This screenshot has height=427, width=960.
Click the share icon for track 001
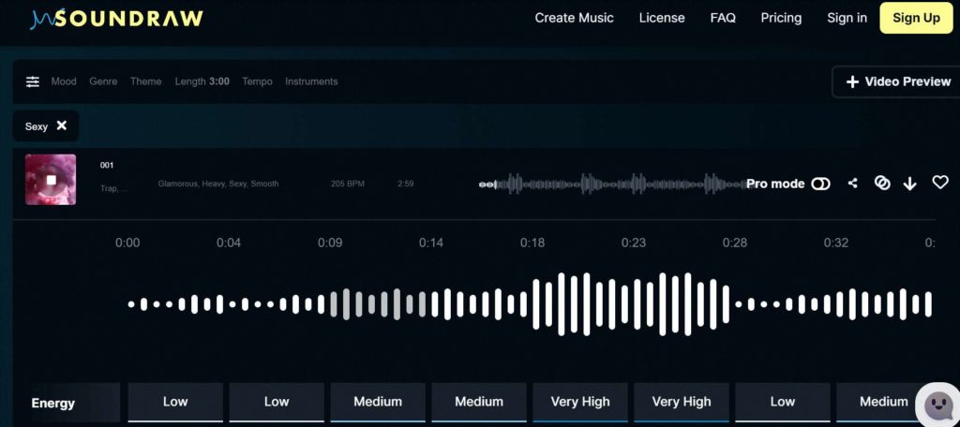pyautogui.click(x=852, y=183)
